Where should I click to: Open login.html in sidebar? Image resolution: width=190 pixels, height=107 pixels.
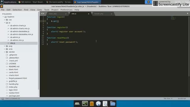coord(13,90)
